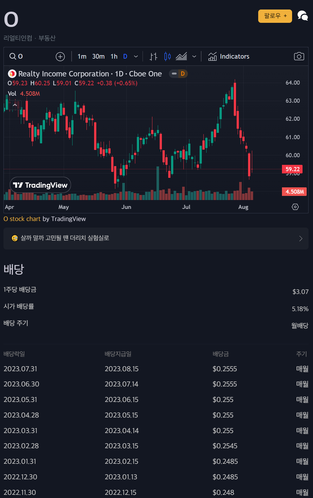Open the chart style dropdown chevron
The height and width of the screenshot is (498, 313).
tap(194, 56)
